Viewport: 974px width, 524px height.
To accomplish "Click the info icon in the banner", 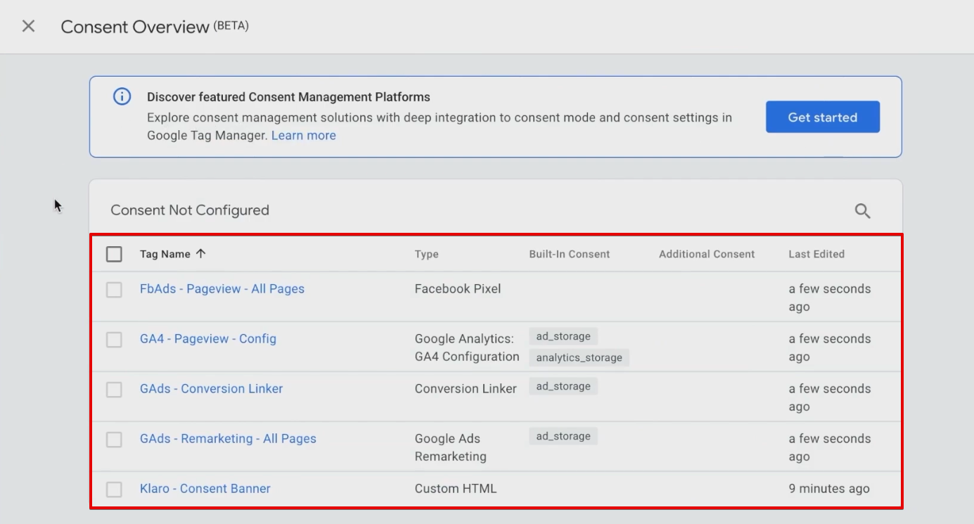I will (122, 97).
